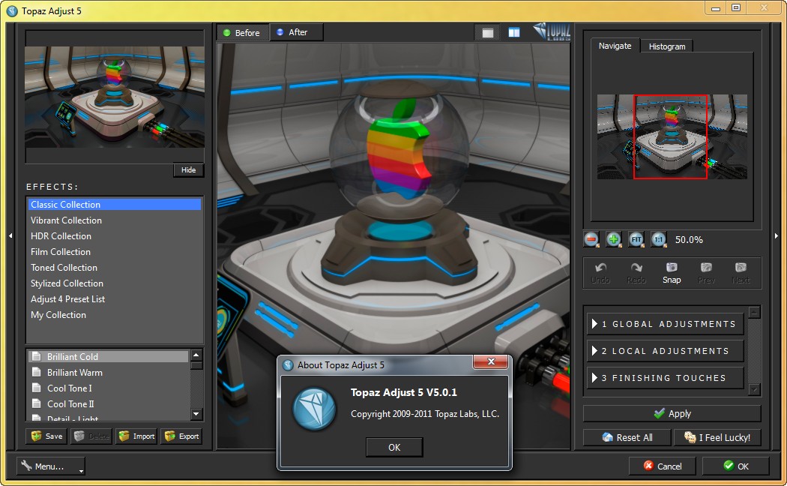Apply the current adjustments

(x=672, y=414)
